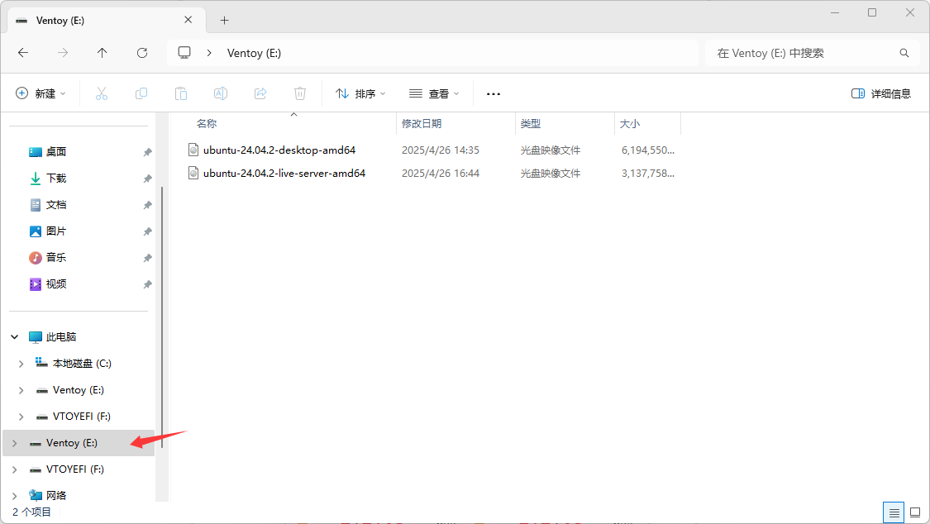This screenshot has width=930, height=524.
Task: Click the date 2025/4/26 14:35 cell
Action: point(440,150)
